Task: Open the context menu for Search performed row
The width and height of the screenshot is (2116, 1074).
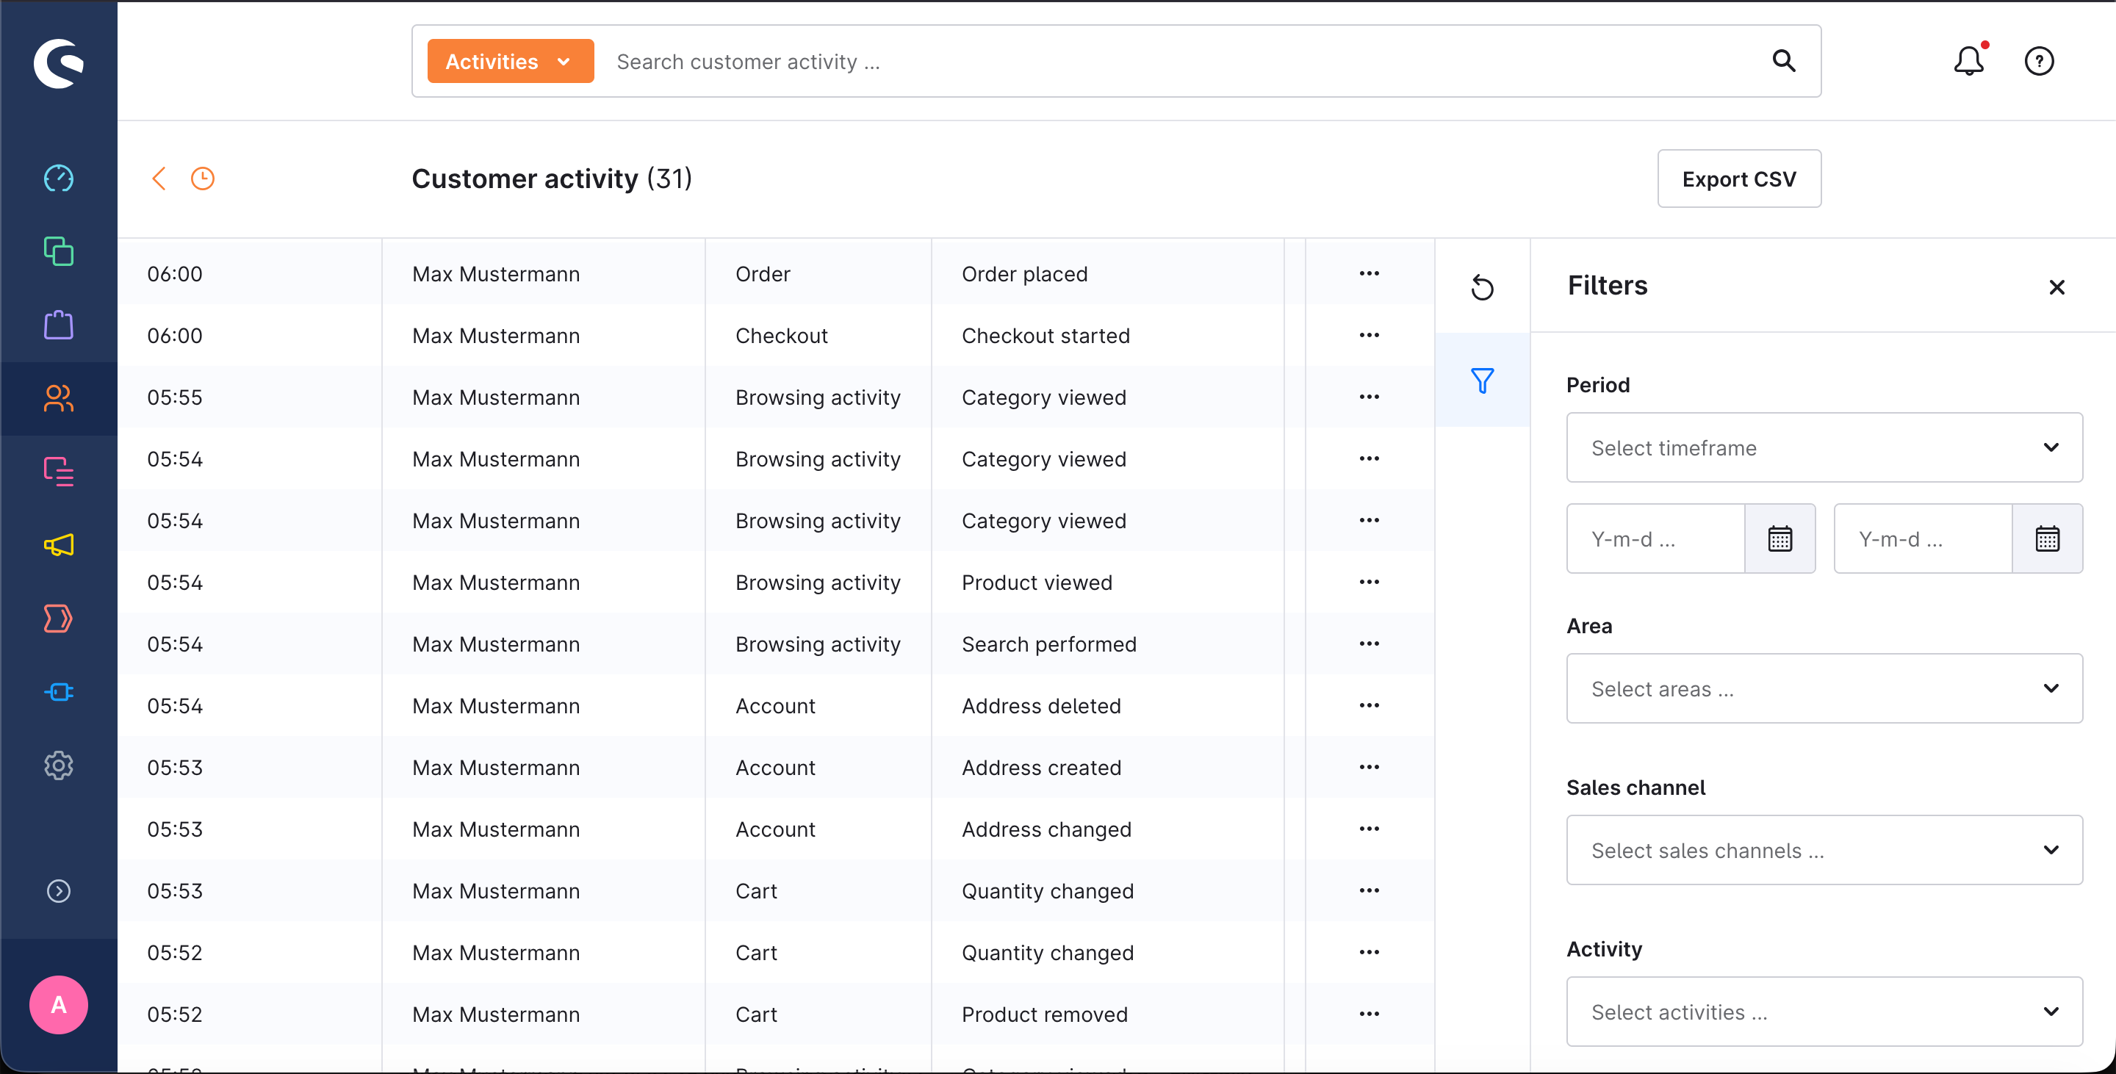Action: [1370, 644]
